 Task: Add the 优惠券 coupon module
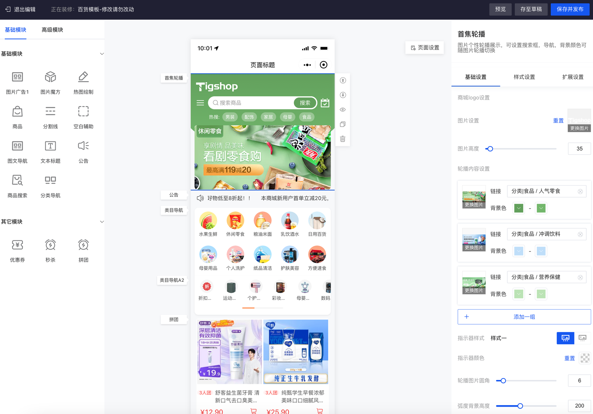[17, 250]
